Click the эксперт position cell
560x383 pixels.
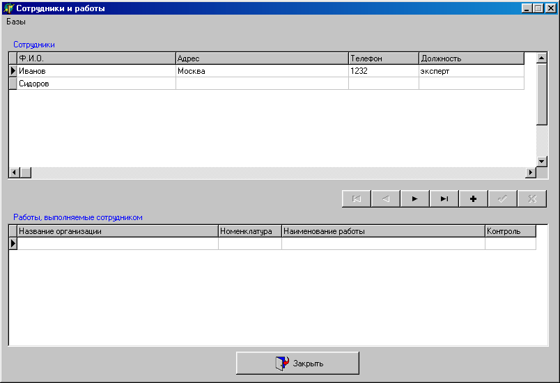(472, 71)
